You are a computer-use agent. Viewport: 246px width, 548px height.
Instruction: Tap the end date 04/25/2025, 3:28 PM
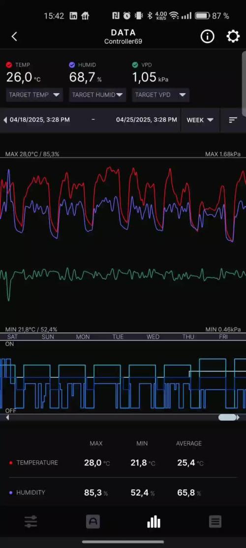[x=146, y=119]
